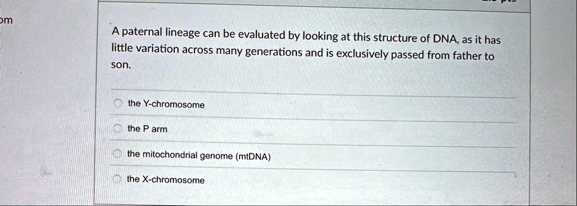Click the "(mtDNA)" abbreviation in third option
Image resolution: width=577 pixels, height=206 pixels.
click(253, 157)
